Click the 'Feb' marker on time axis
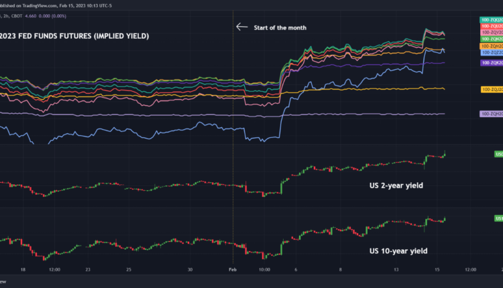 [233, 269]
